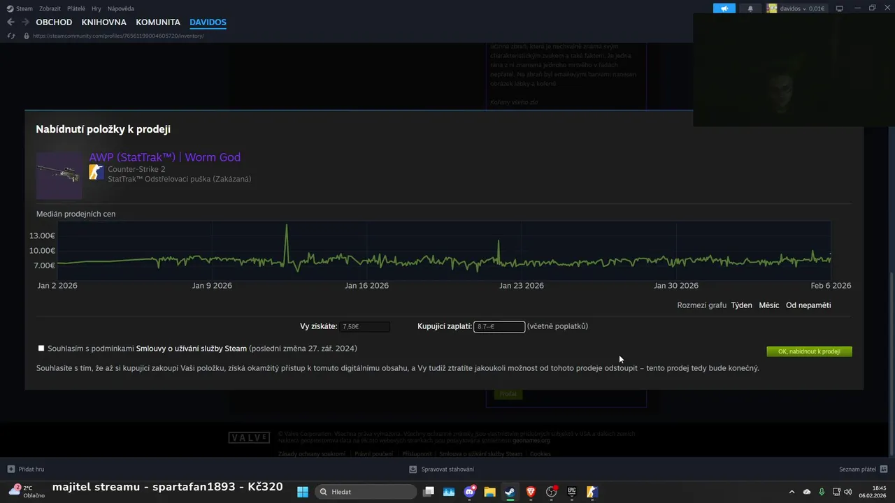Switch to the DAVIDOS tab
895x503 pixels.
click(208, 22)
